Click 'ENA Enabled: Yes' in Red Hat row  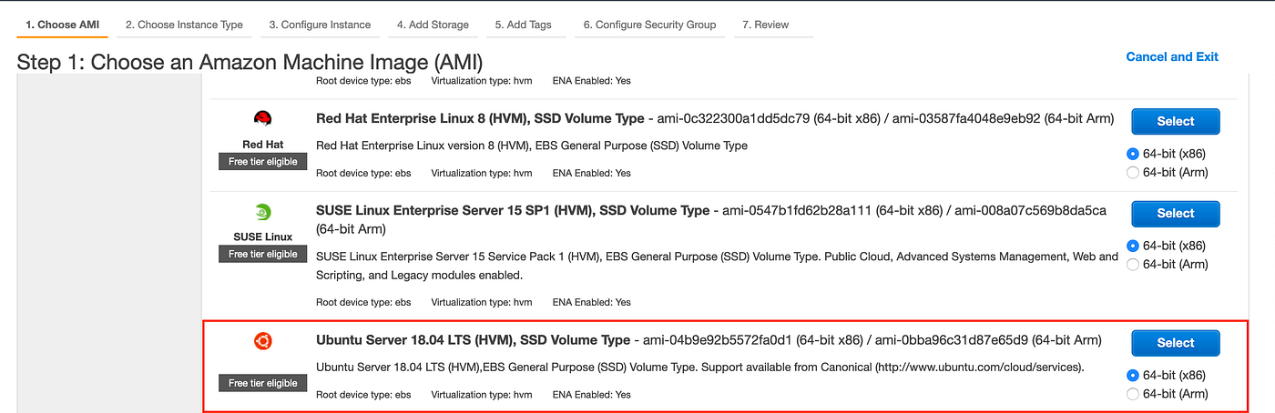click(591, 173)
